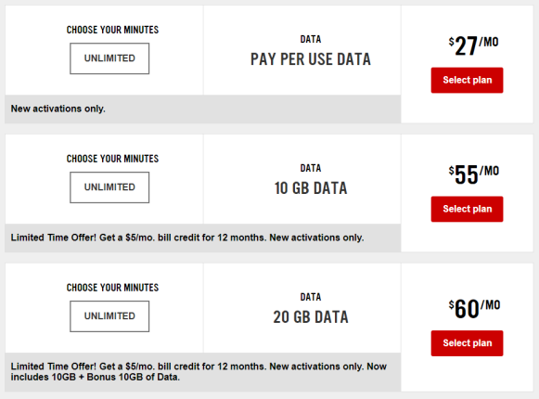Click the Bonus 10GB of Data offer text
Screen dimensions: 539x399
199,372
